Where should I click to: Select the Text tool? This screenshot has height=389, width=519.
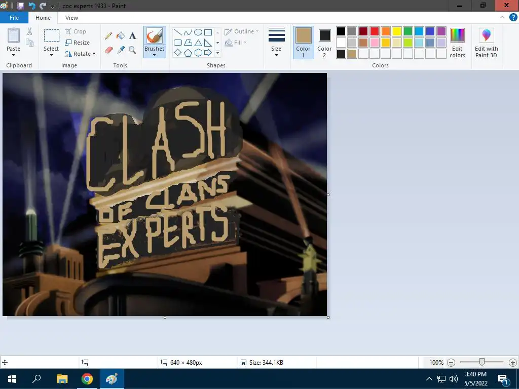click(132, 36)
